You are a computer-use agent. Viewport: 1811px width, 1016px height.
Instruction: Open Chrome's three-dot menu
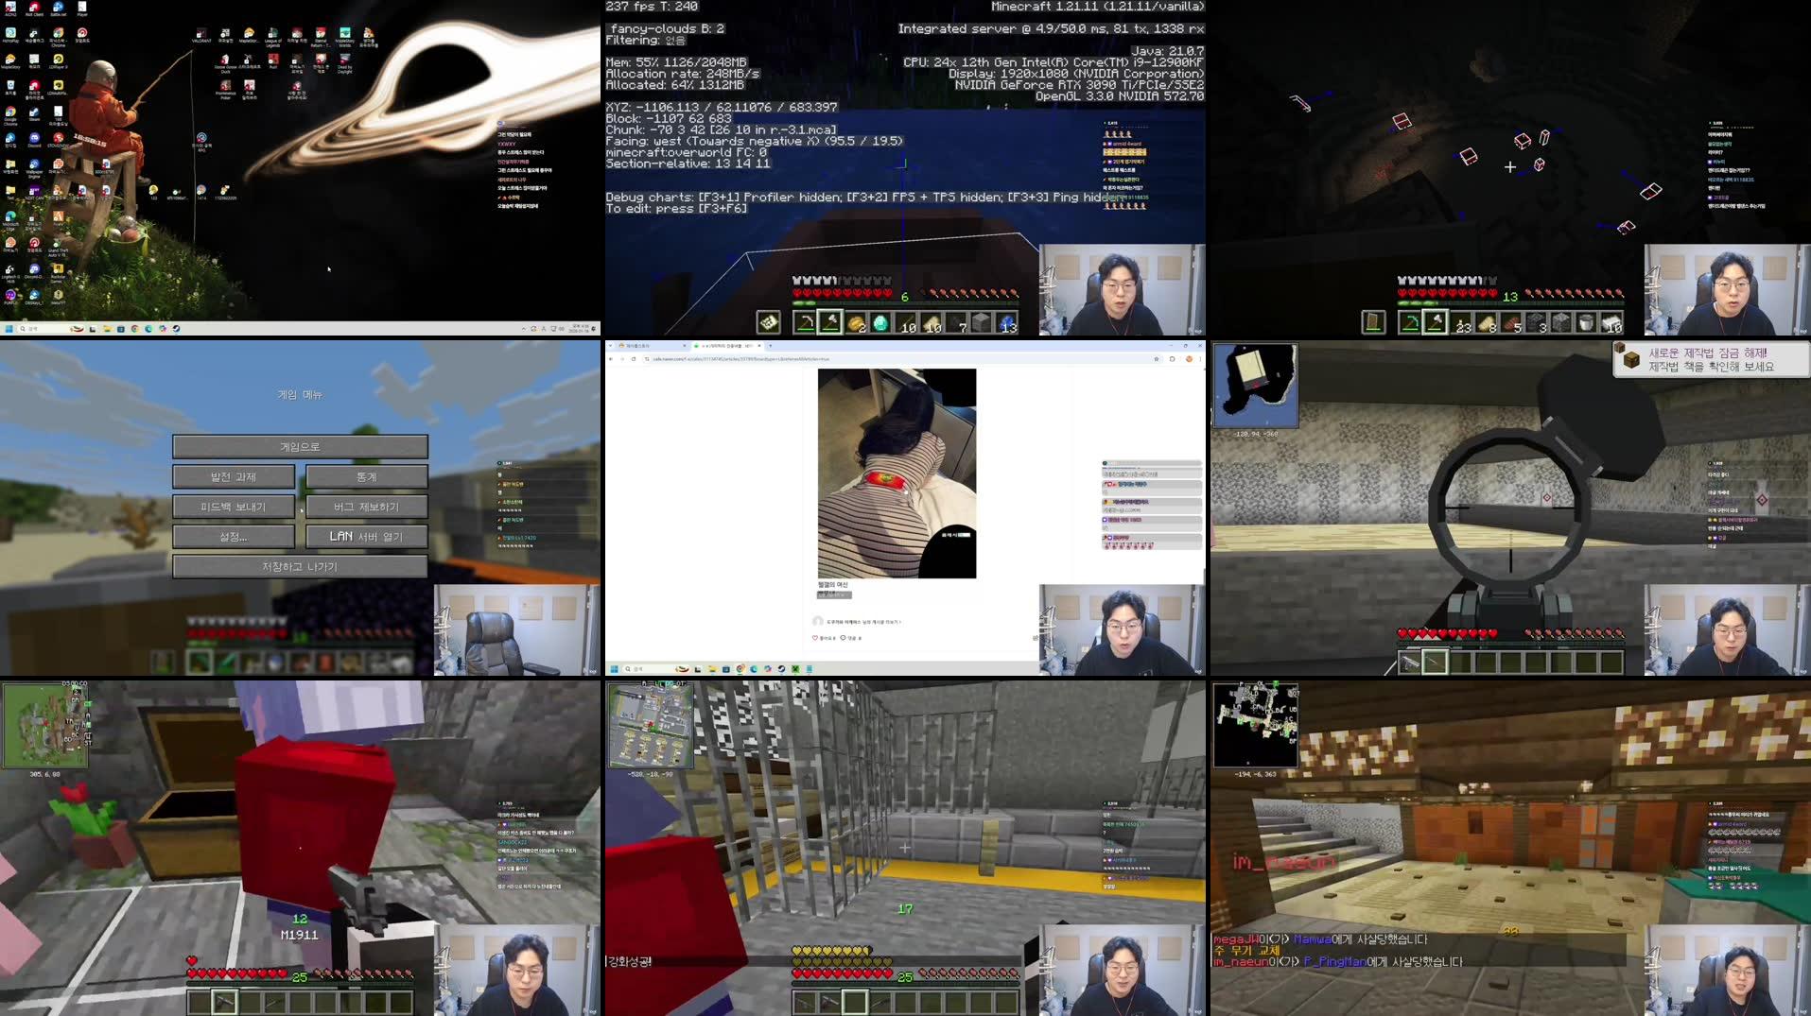pyautogui.click(x=1201, y=358)
